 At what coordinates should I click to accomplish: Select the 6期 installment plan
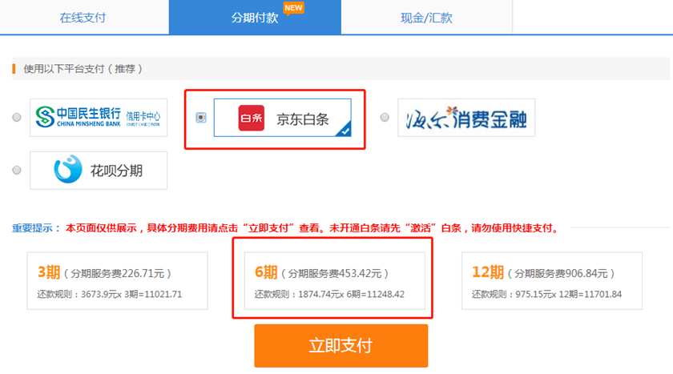334,280
